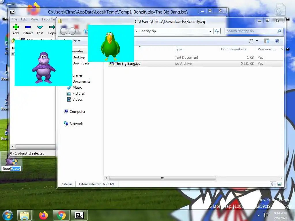Click the network icon in system tray
Image resolution: width=295 pixels, height=221 pixels.
(266, 215)
